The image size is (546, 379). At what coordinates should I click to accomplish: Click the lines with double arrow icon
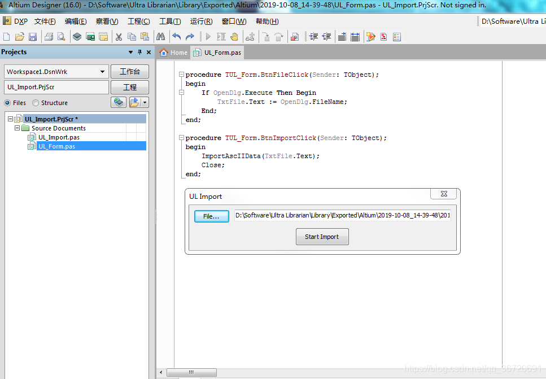355,37
